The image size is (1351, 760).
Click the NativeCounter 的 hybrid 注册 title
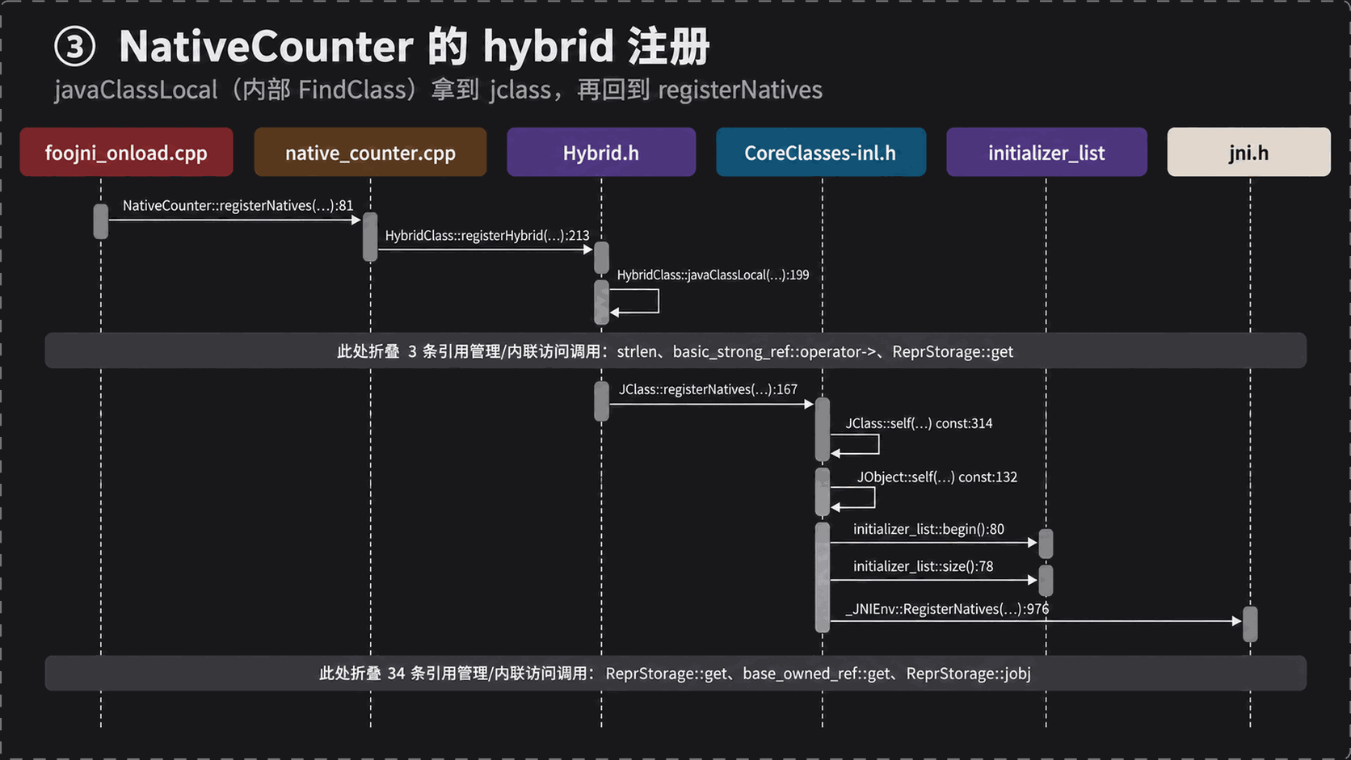(x=415, y=47)
